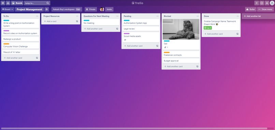Click description icon on Social media assets
Viewport: 275px width, 130px height.
pyautogui.click(x=125, y=40)
